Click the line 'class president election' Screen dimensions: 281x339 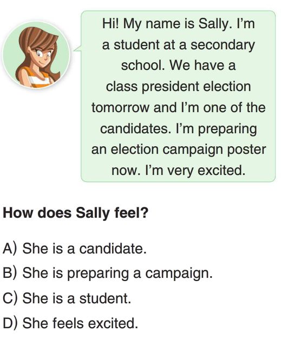(178, 87)
